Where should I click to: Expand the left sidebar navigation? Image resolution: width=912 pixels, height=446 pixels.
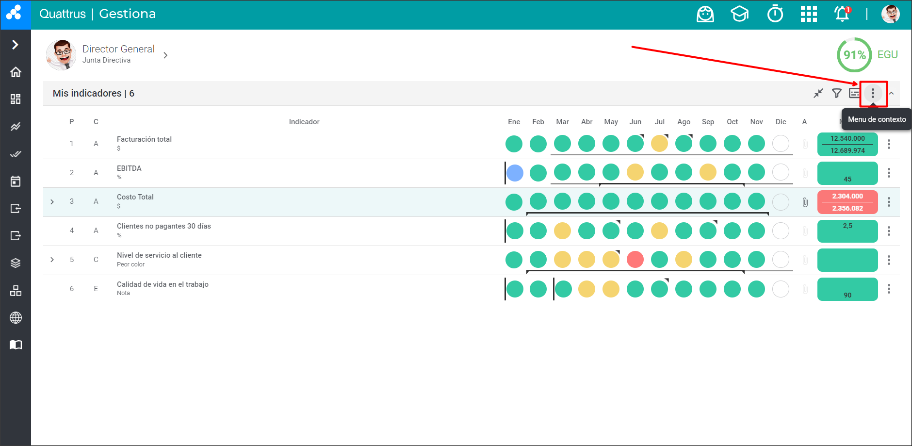coord(16,45)
